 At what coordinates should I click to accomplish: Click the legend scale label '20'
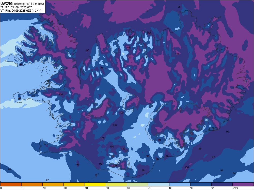point(44,188)
